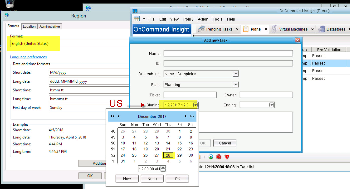This screenshot has width=350, height=189.
Task: Click Cancel in Add new task dialog
Action: [x=225, y=143]
